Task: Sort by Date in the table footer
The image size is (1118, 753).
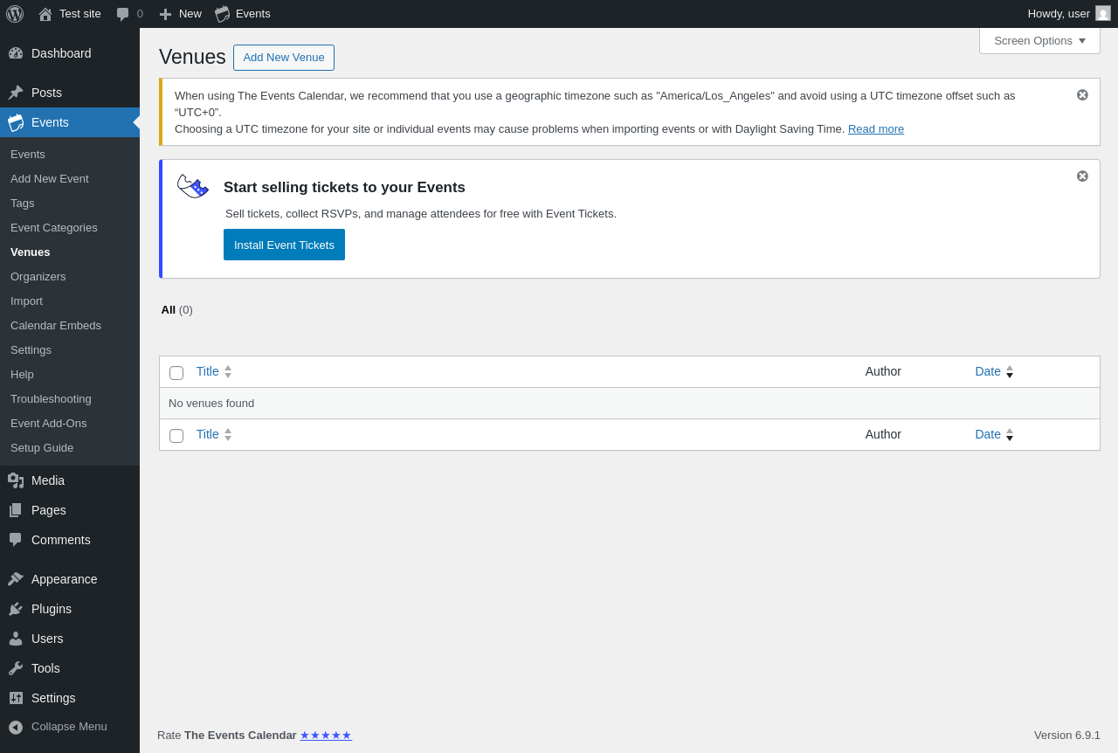Action: pos(994,434)
